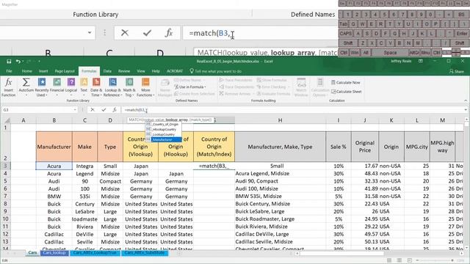The image size is (470, 264).
Task: Open the Lookup & Reference functions menu
Action: coord(112,87)
